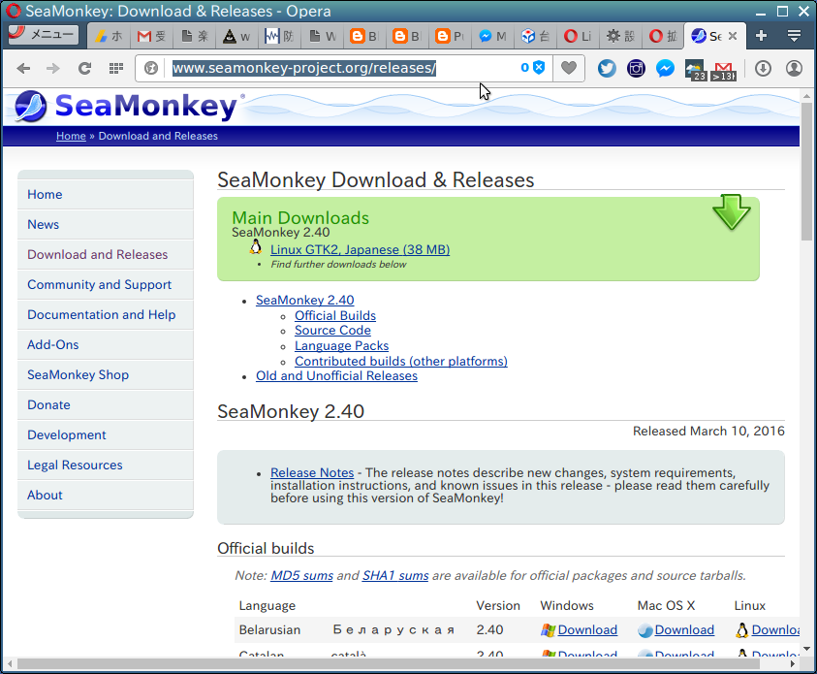
Task: Switch to the Opera Li tab
Action: coord(578,36)
